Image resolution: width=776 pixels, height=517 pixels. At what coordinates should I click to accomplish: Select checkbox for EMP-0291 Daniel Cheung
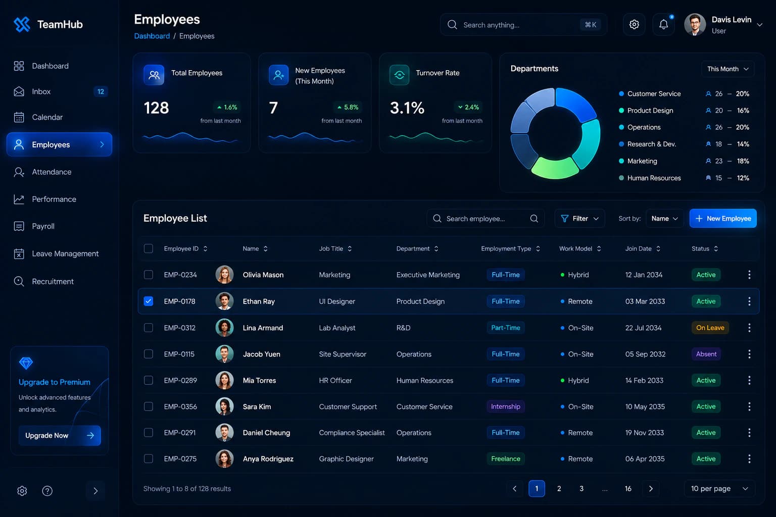[149, 433]
